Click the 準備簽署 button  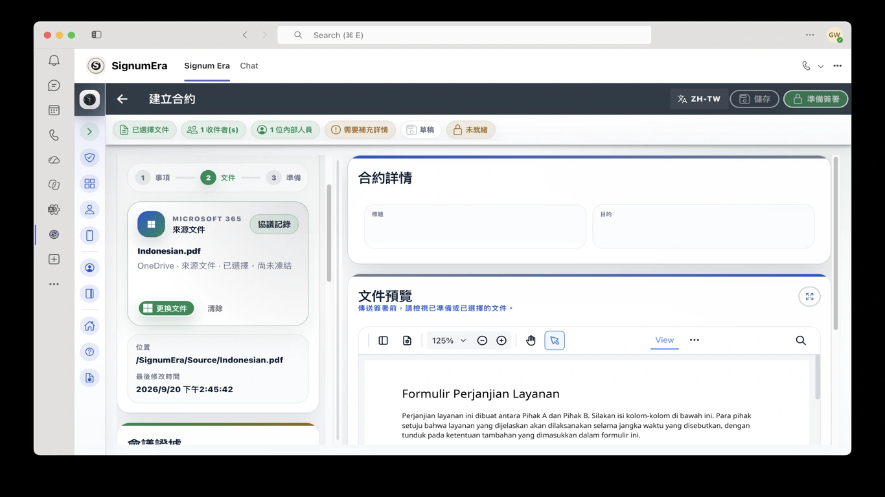click(x=816, y=99)
